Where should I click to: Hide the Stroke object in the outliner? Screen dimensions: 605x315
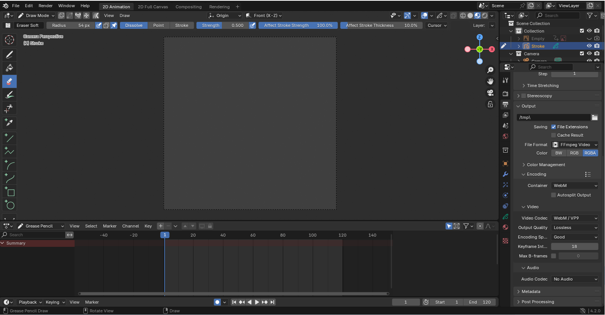[589, 46]
